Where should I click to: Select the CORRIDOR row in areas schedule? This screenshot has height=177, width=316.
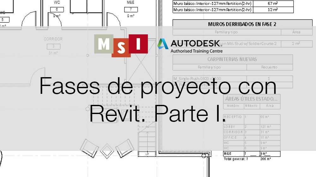click(252, 132)
